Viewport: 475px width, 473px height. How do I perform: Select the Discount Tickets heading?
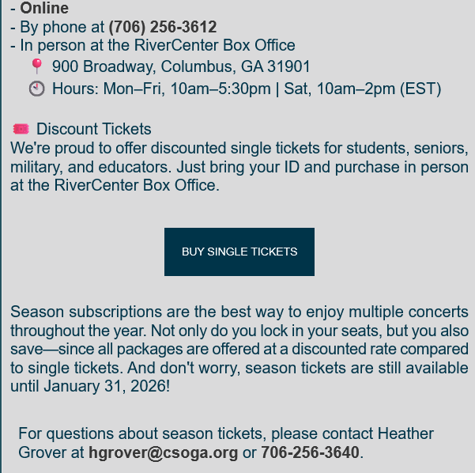(94, 129)
